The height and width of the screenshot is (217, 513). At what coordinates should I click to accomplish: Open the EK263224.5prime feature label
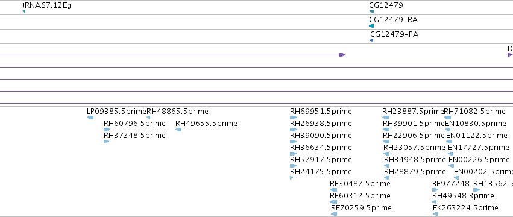point(465,208)
